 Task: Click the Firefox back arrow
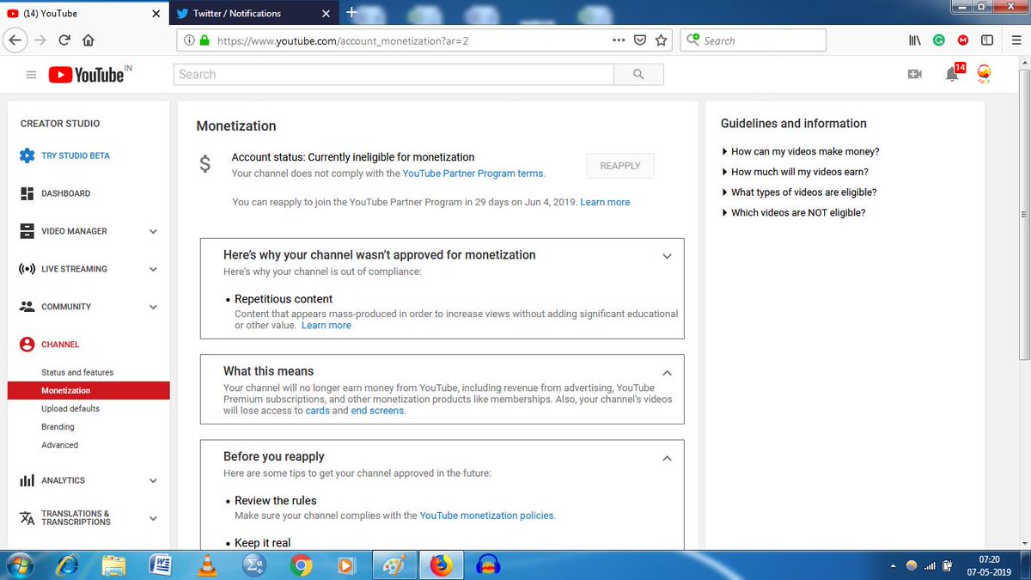tap(15, 40)
